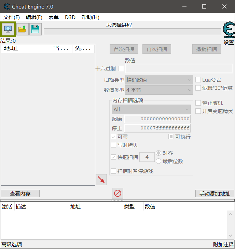The image size is (235, 249).
Task: Toggle the 十六进制 hex checkbox
Action: tap(121, 68)
